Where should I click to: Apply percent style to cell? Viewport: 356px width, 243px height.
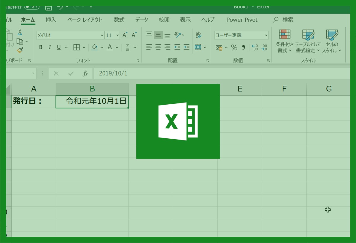pyautogui.click(x=234, y=47)
